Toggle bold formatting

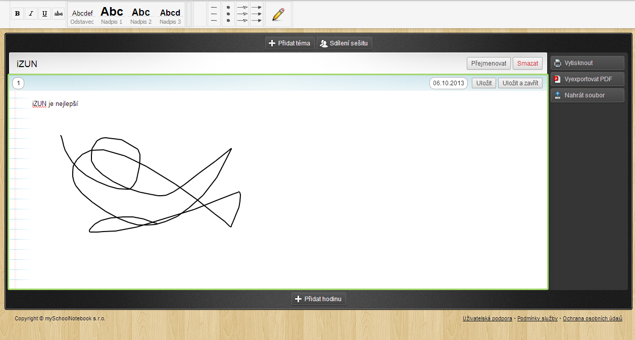tap(17, 14)
